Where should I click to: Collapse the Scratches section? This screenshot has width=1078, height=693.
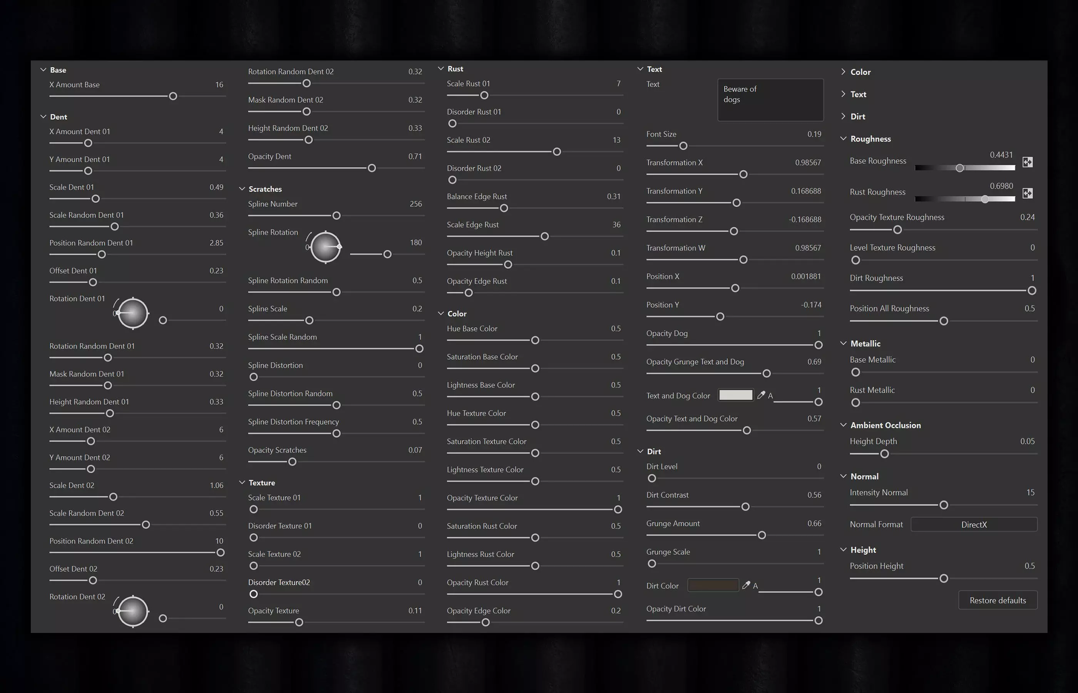click(242, 189)
